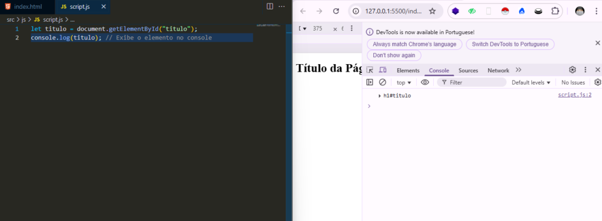Reload the browser page

[x=336, y=11]
